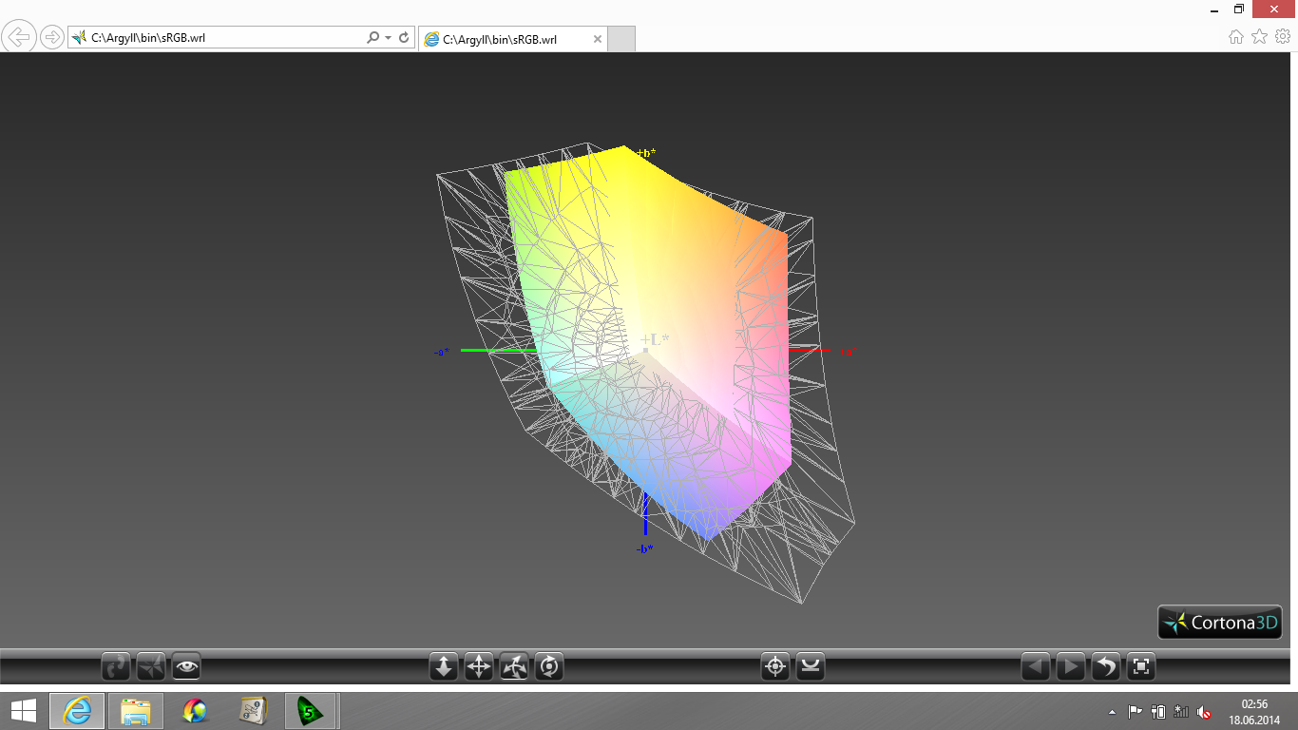The height and width of the screenshot is (730, 1298).
Task: Go to next viewpoint arrow
Action: tap(1071, 667)
